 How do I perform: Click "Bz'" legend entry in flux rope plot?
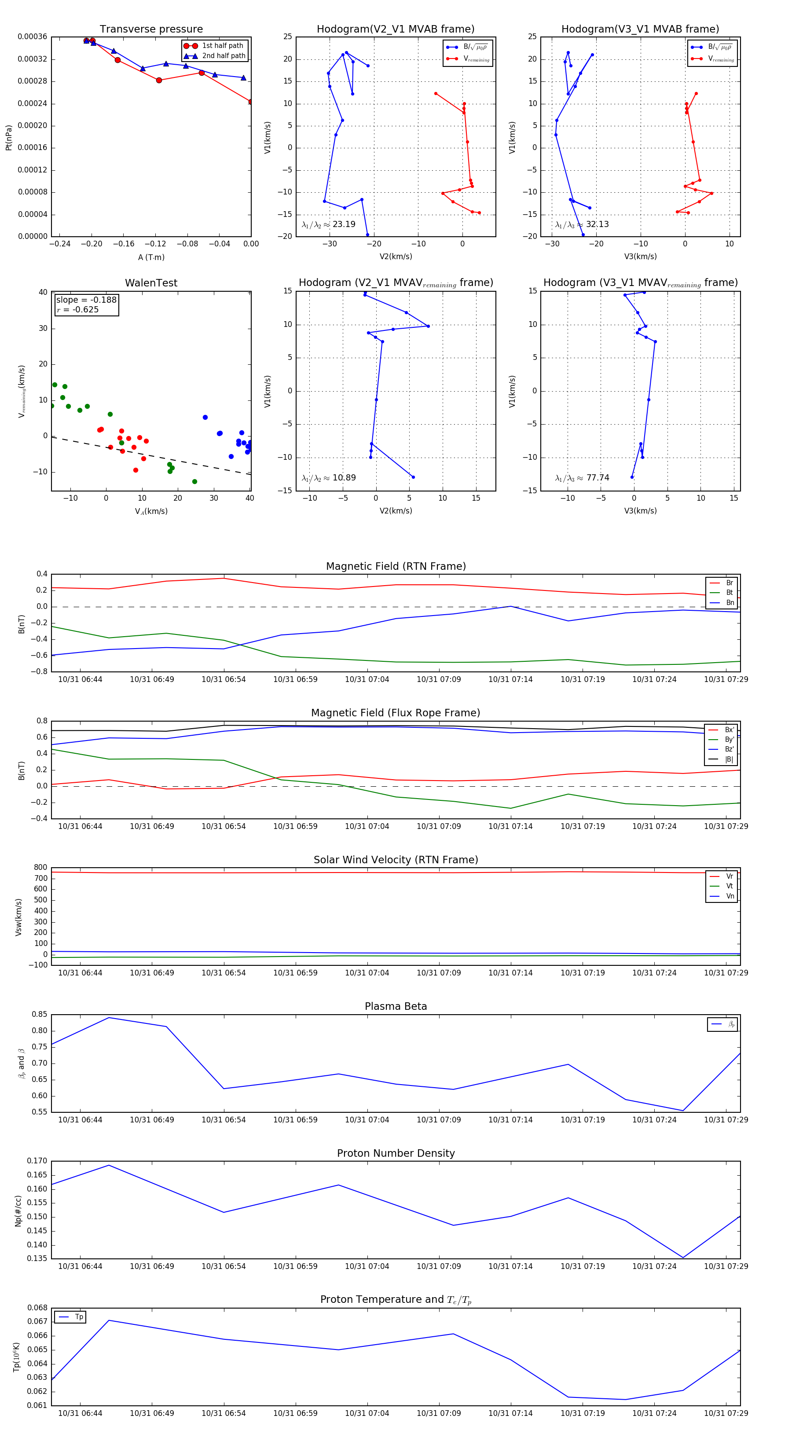722,750
